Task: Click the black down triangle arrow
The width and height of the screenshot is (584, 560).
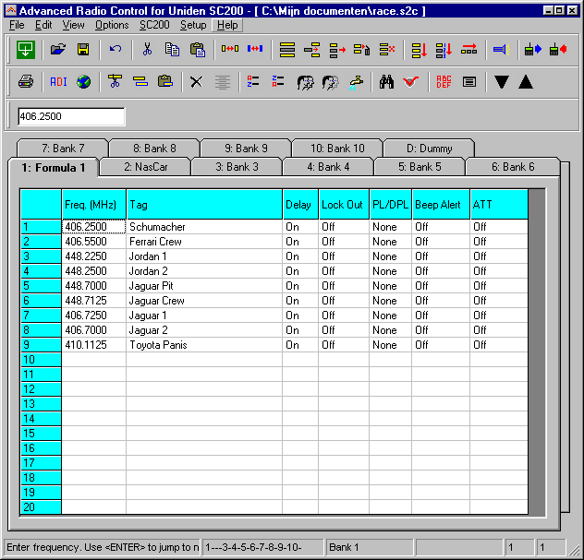Action: click(x=502, y=81)
